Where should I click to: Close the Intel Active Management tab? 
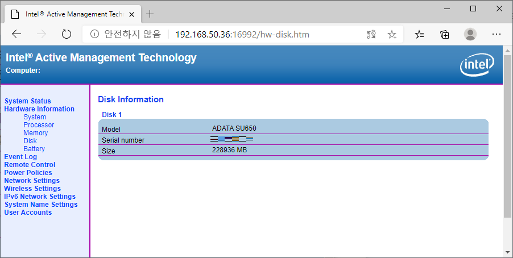pyautogui.click(x=131, y=14)
